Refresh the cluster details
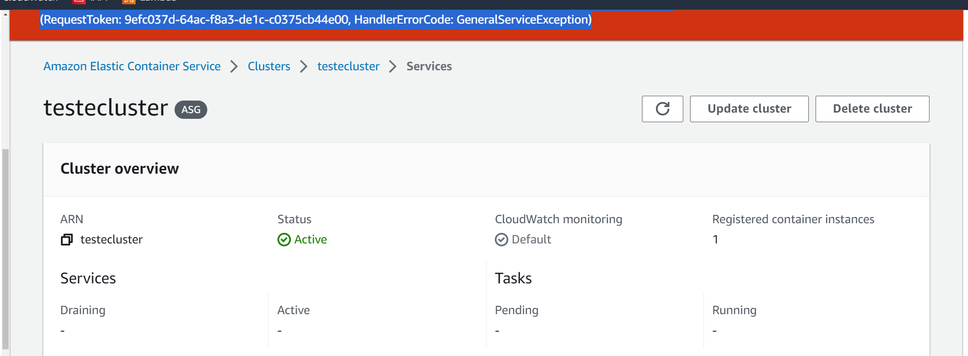968x356 pixels. [662, 109]
